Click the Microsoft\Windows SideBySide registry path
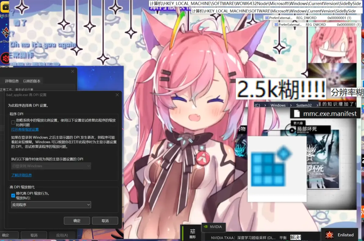This screenshot has width=364, height=241. point(274,11)
